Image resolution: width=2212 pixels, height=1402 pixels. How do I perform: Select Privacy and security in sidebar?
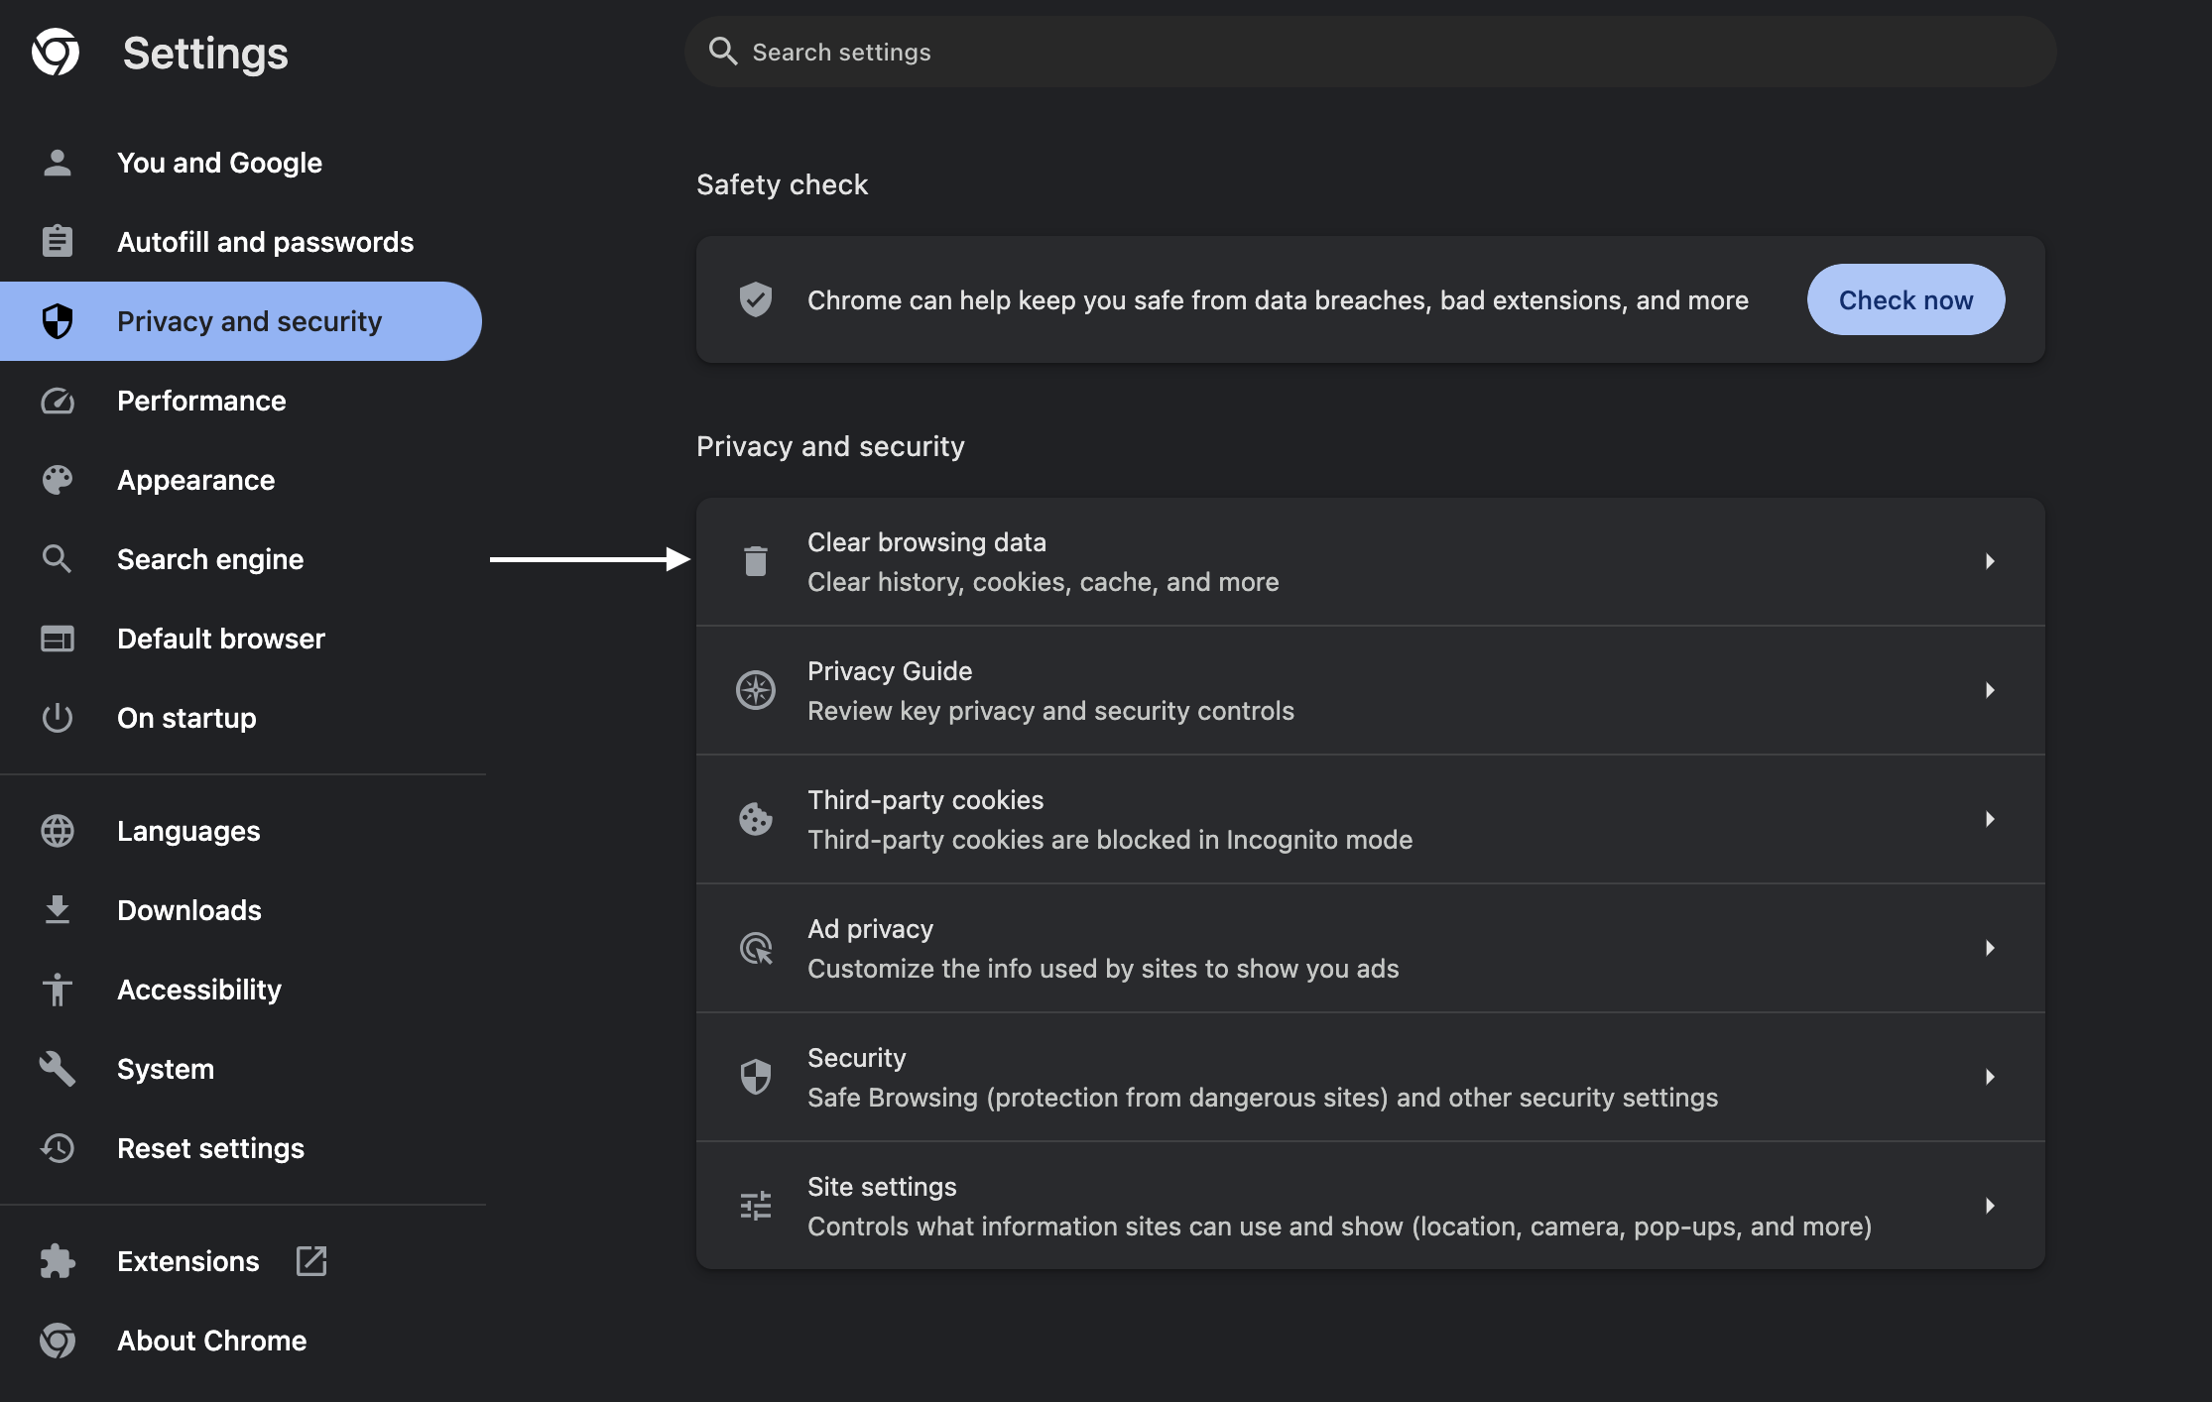240,321
